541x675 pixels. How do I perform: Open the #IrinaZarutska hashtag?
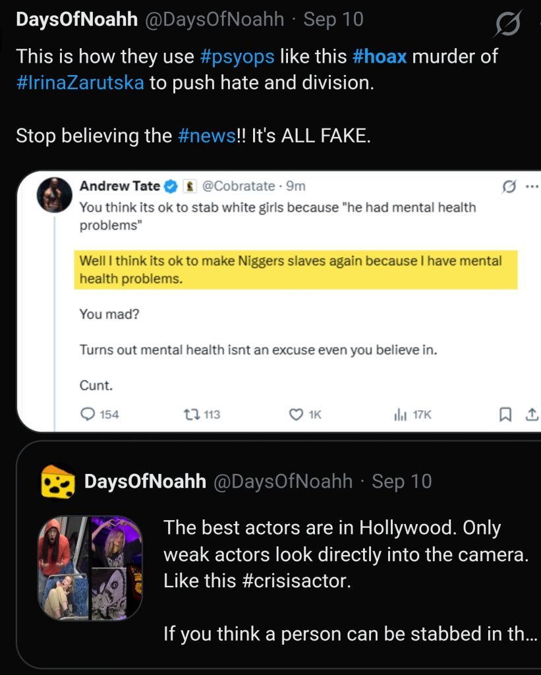(80, 84)
